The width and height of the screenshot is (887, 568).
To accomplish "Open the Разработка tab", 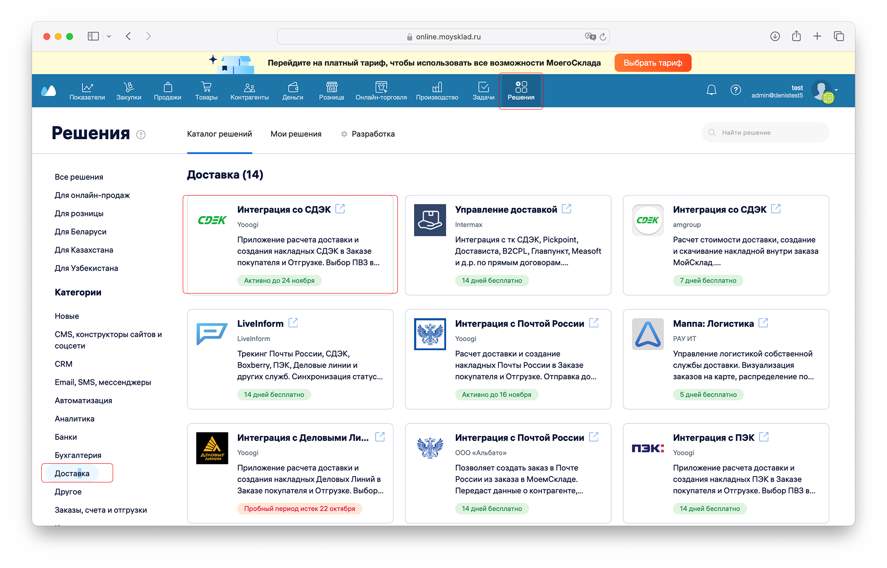I will pyautogui.click(x=373, y=134).
